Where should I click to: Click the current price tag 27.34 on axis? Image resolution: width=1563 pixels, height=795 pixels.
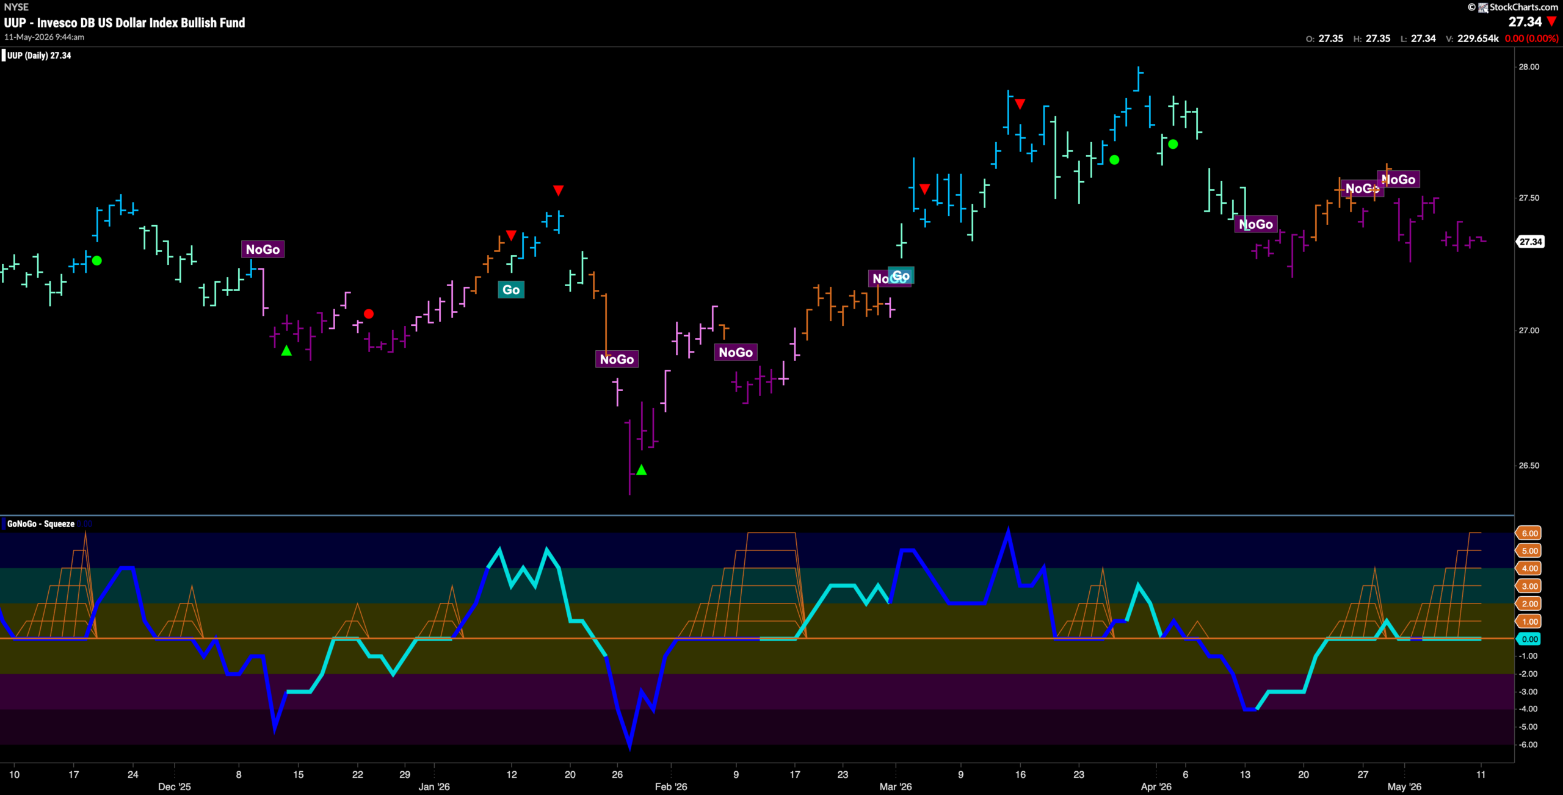click(x=1531, y=242)
